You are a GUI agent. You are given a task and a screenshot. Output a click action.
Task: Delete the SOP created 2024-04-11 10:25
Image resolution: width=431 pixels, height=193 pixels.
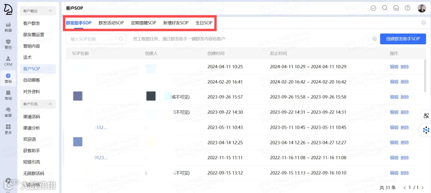pos(405,67)
